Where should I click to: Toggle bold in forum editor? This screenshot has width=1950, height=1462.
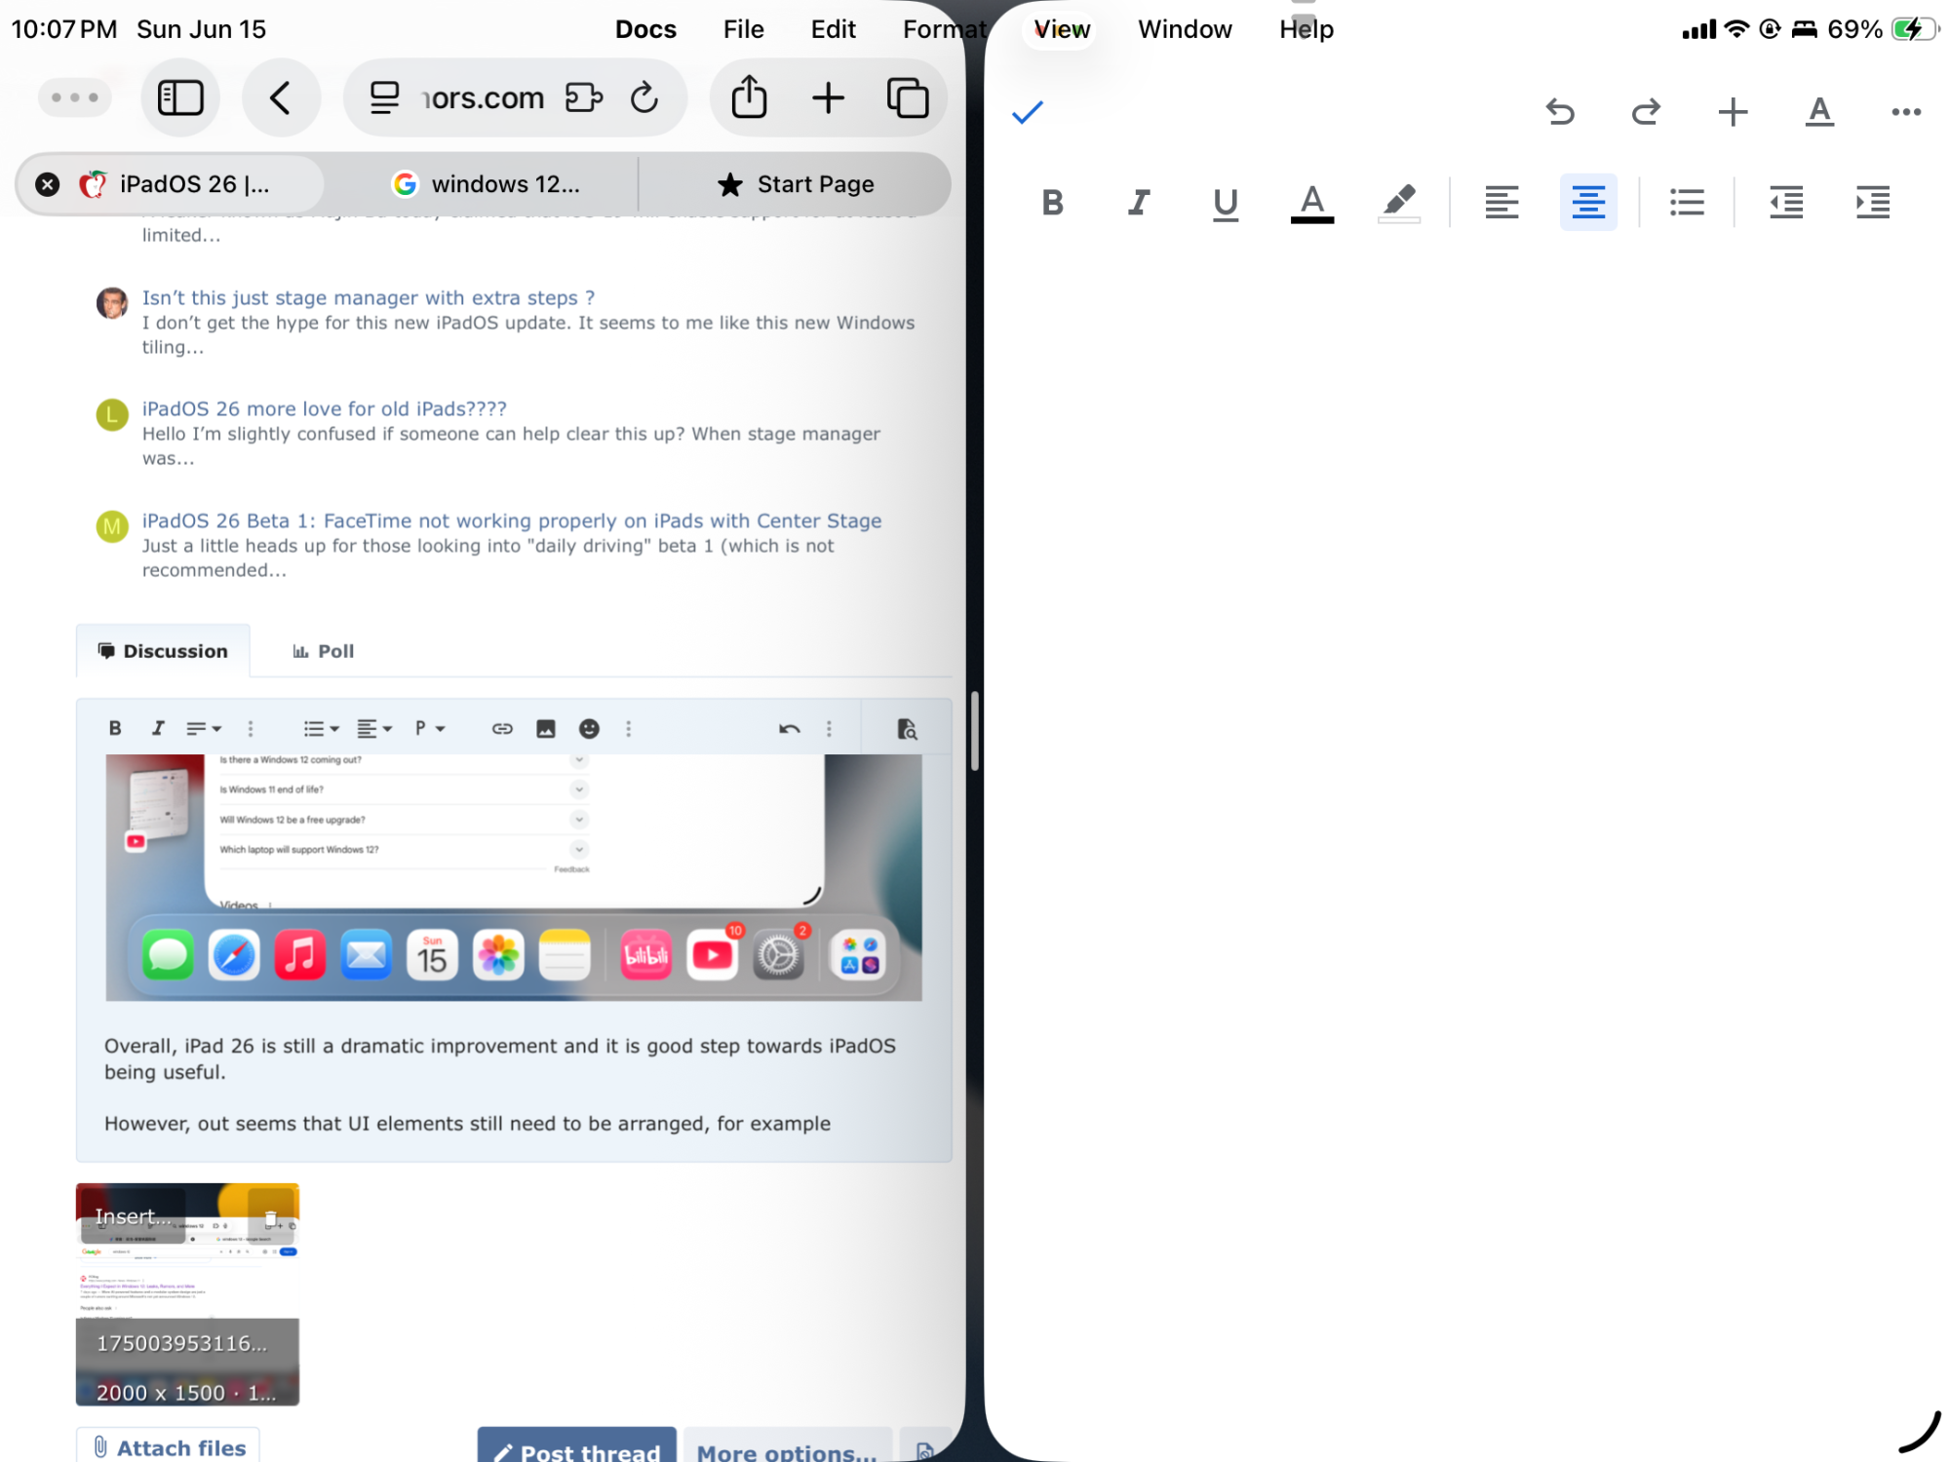pos(115,728)
